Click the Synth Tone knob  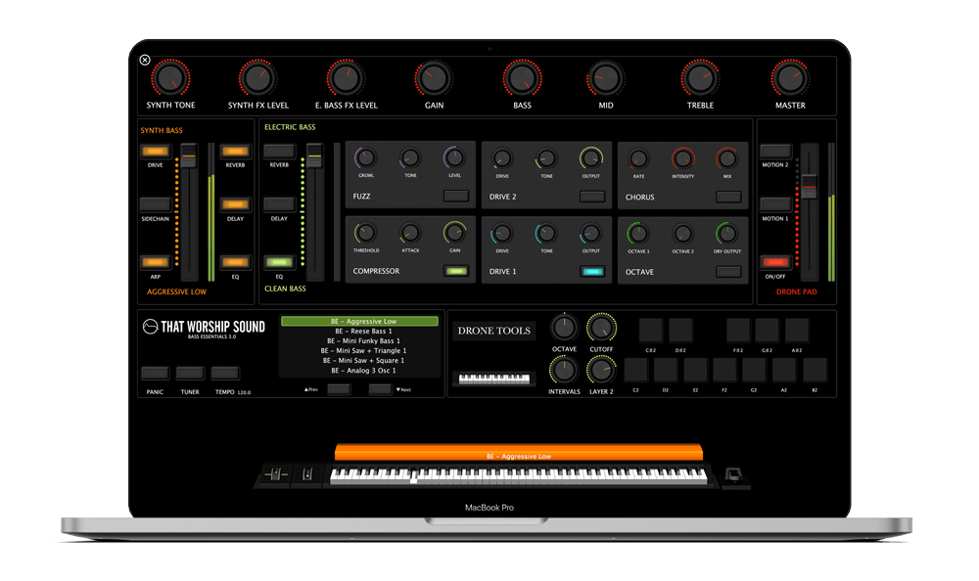170,78
